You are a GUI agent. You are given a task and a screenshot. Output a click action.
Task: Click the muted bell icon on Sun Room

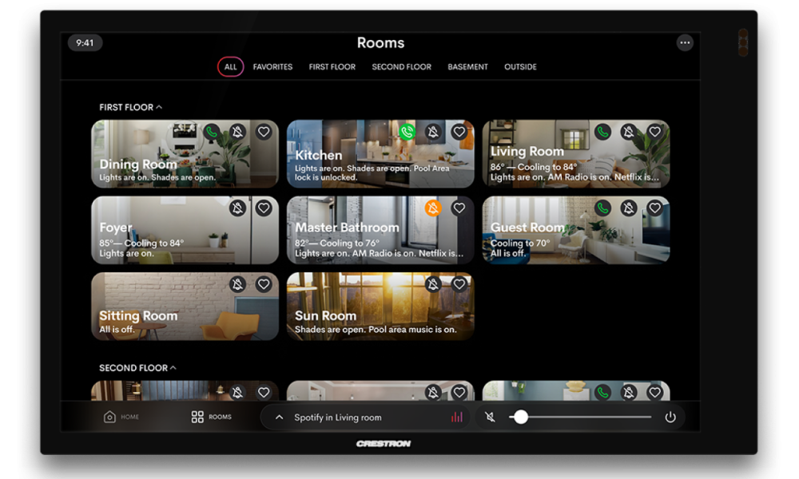(x=433, y=284)
